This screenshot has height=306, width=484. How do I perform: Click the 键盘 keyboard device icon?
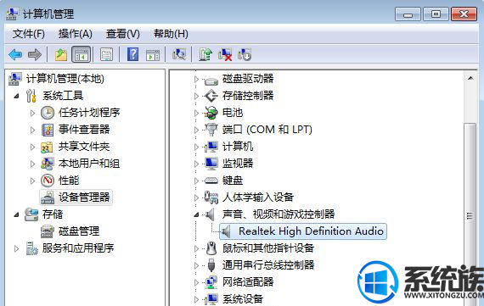(211, 181)
